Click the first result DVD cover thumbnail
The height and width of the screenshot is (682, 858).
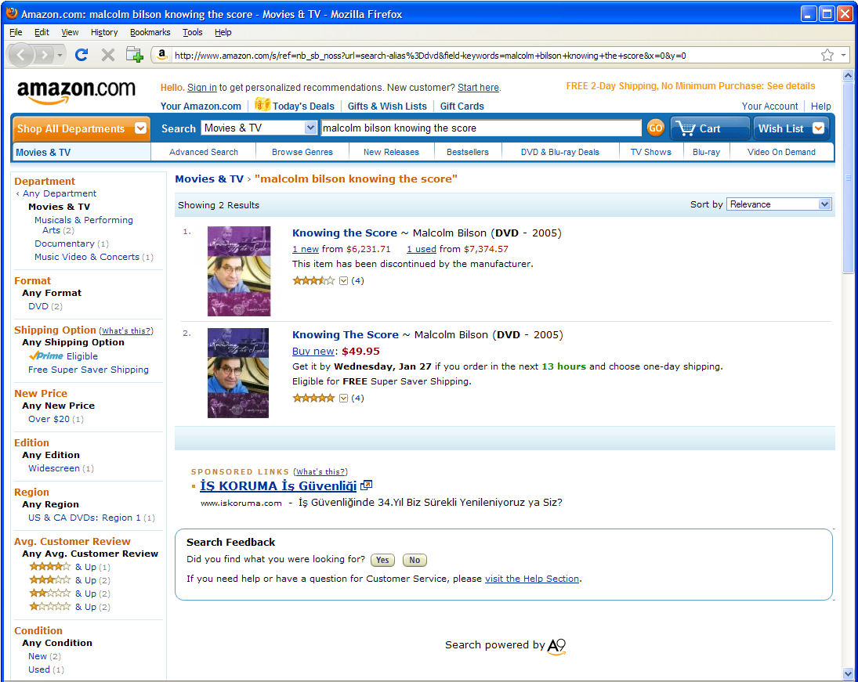pyautogui.click(x=238, y=271)
